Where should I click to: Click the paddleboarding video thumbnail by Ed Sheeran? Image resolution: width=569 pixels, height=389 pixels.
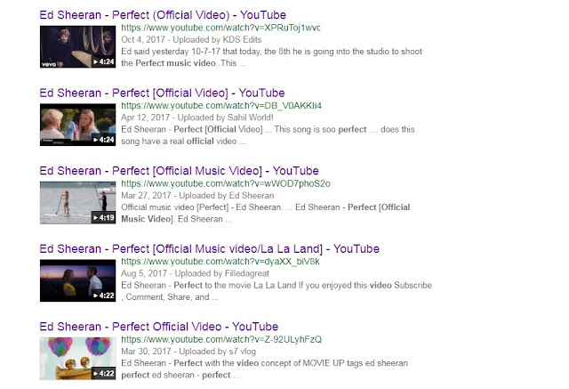point(77,203)
